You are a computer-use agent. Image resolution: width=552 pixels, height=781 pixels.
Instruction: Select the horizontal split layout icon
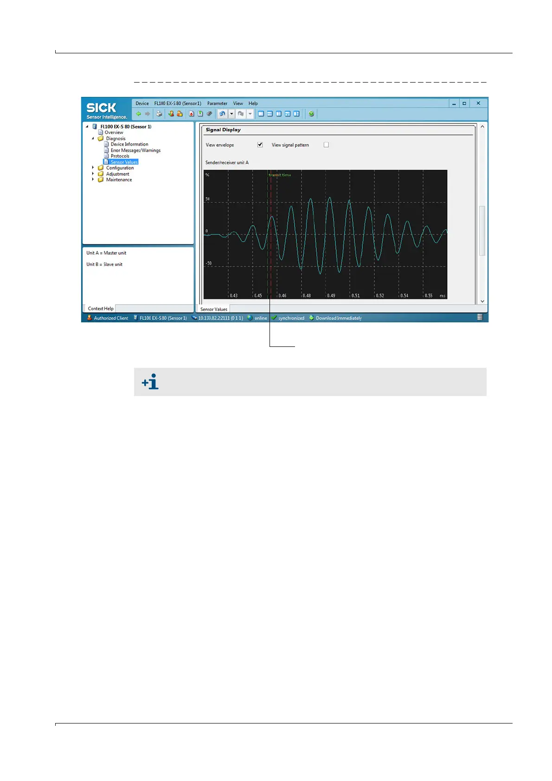270,114
